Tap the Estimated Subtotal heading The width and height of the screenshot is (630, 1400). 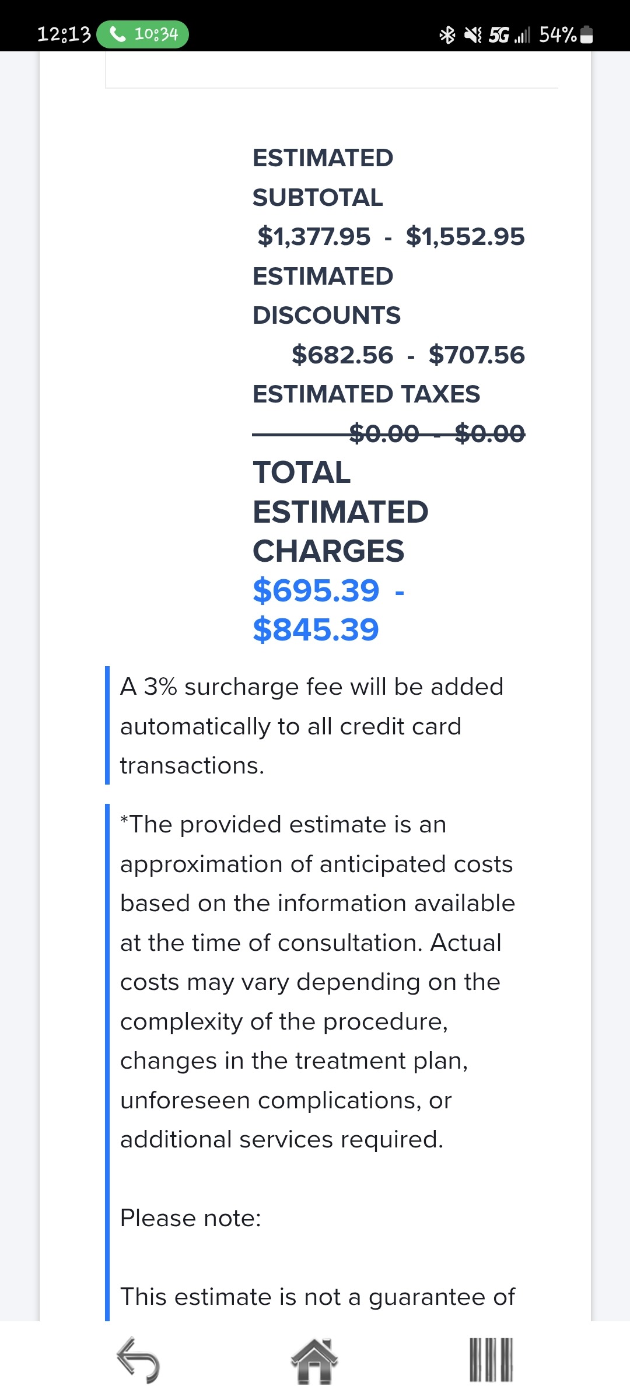pos(323,177)
